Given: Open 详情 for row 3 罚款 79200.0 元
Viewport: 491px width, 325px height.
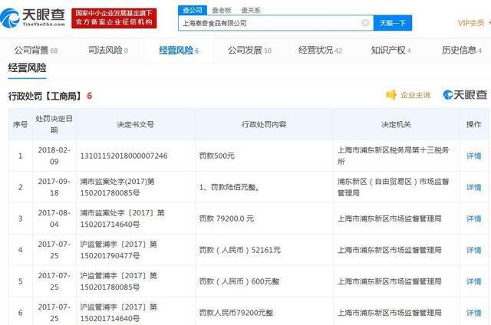Looking at the screenshot, I should coord(474,218).
